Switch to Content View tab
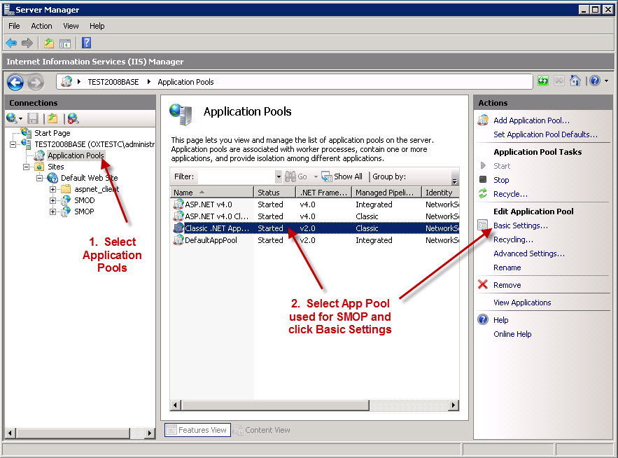 (x=262, y=430)
